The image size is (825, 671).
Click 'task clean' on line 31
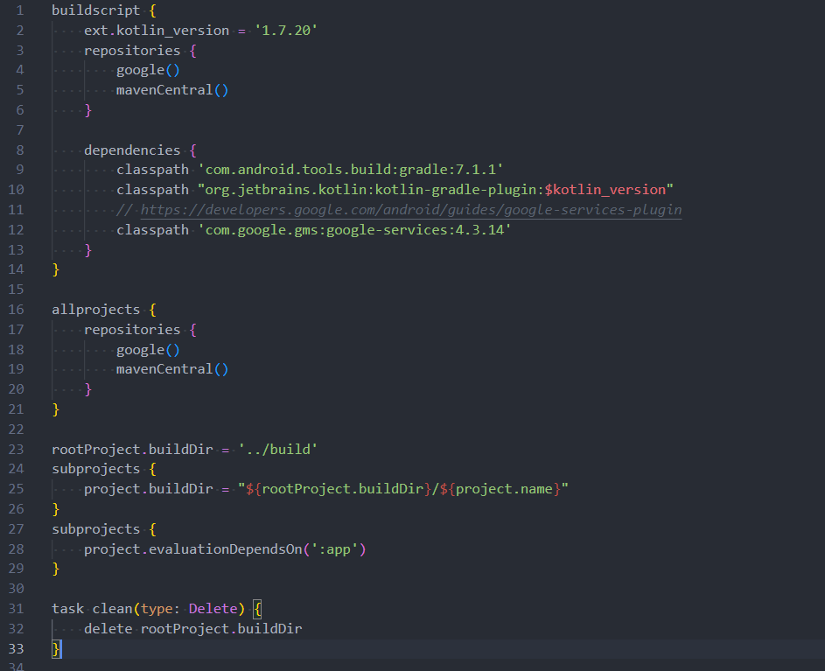coord(92,609)
